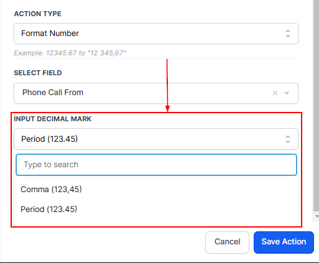Click the Example 12345.67 hint text
The image size is (319, 263).
pos(70,53)
